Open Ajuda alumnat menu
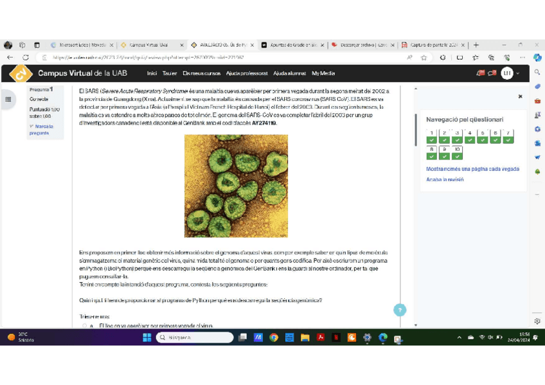 pyautogui.click(x=289, y=73)
